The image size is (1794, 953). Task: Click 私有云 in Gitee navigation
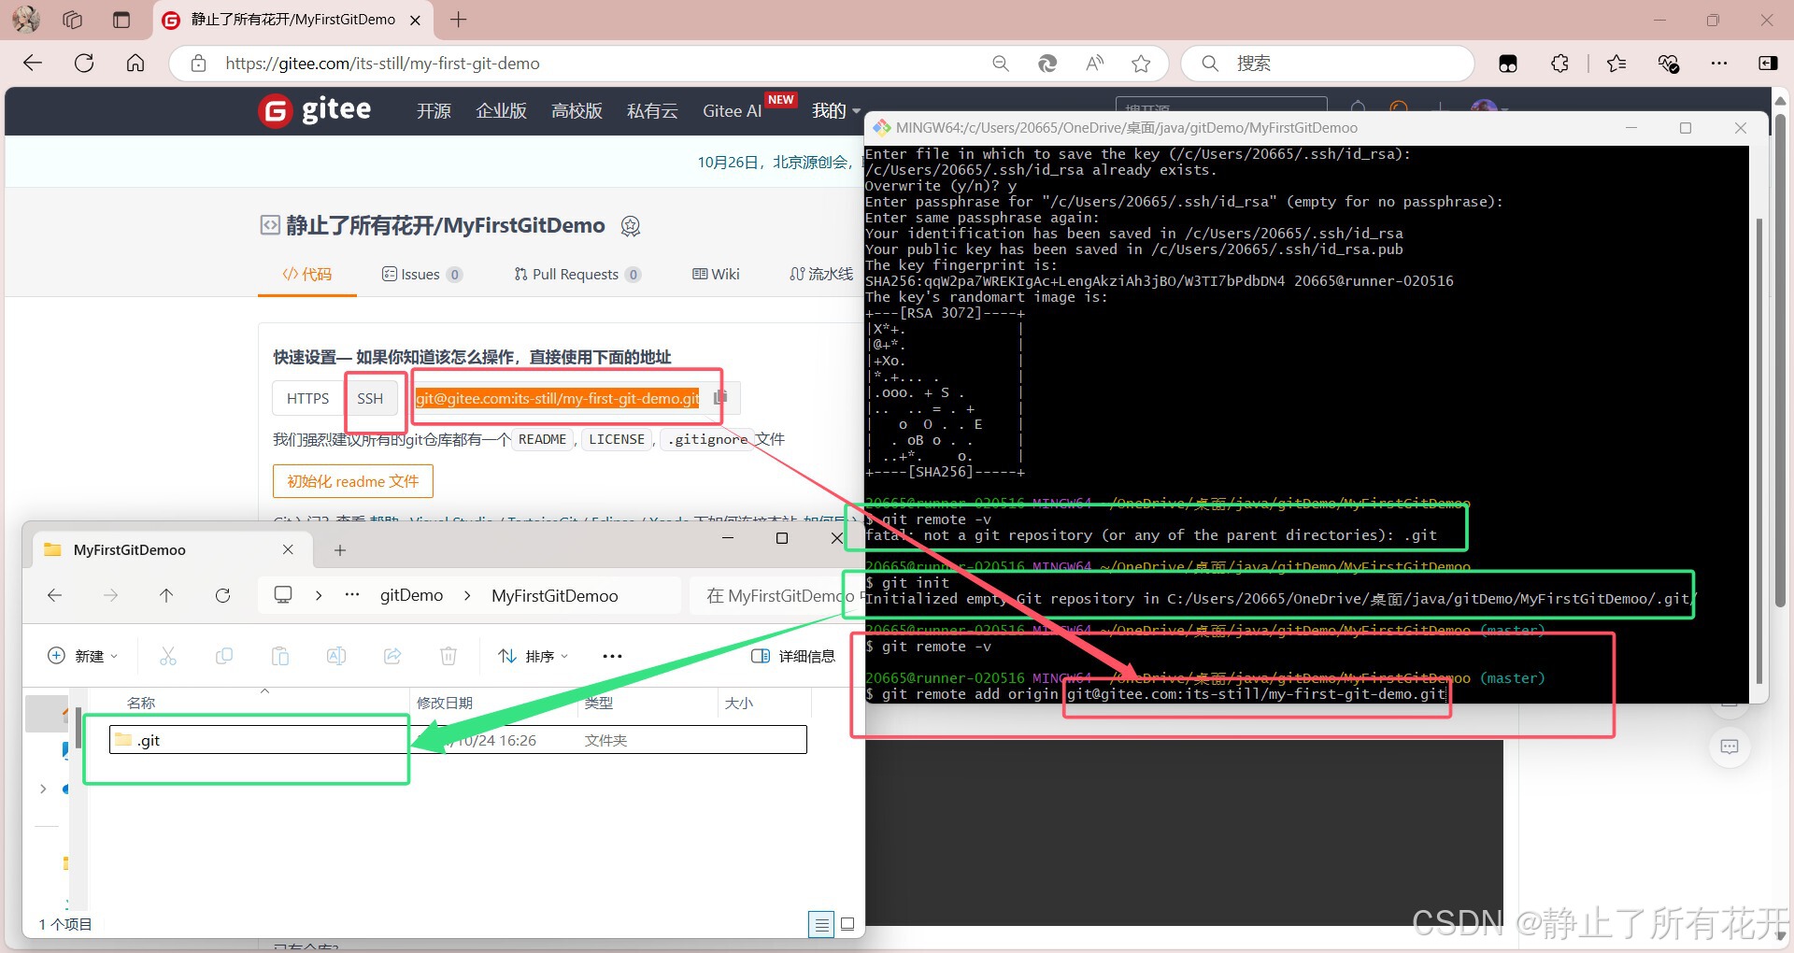pyautogui.click(x=652, y=111)
